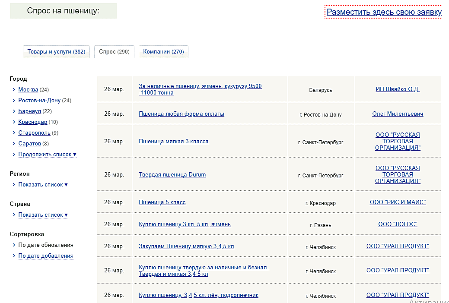The height and width of the screenshot is (303, 449).
Task: Open company 'ООО "ЛОГОС"'
Action: pos(398,224)
